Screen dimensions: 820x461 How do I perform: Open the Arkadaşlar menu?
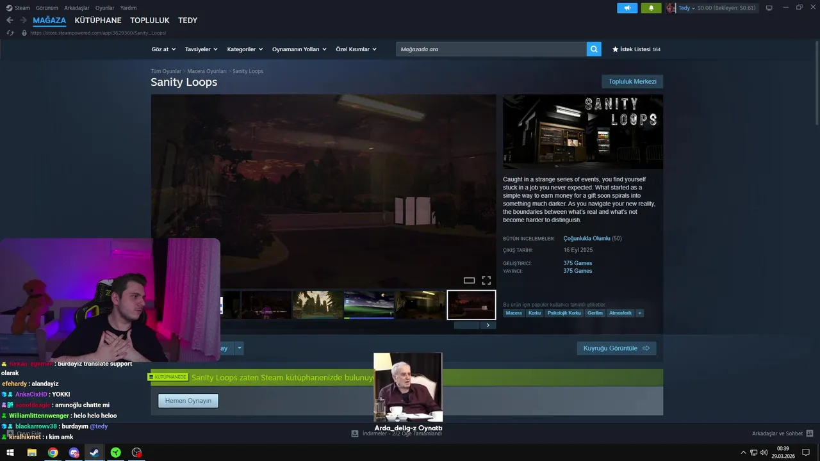[77, 8]
